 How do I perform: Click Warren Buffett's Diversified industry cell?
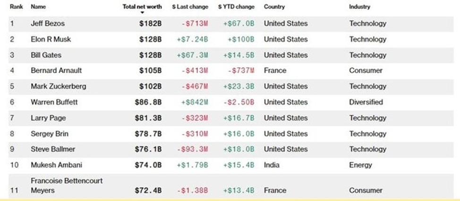click(366, 102)
